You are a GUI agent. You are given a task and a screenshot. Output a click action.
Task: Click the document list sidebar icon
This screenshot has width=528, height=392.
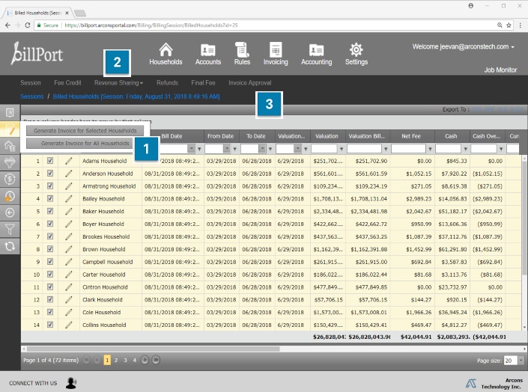pyautogui.click(x=10, y=113)
